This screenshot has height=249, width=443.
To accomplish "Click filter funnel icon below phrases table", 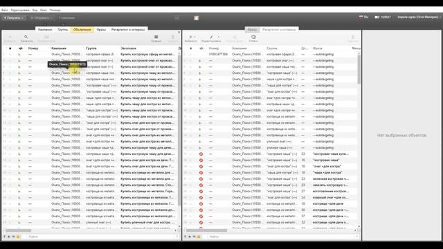I will 185,237.
